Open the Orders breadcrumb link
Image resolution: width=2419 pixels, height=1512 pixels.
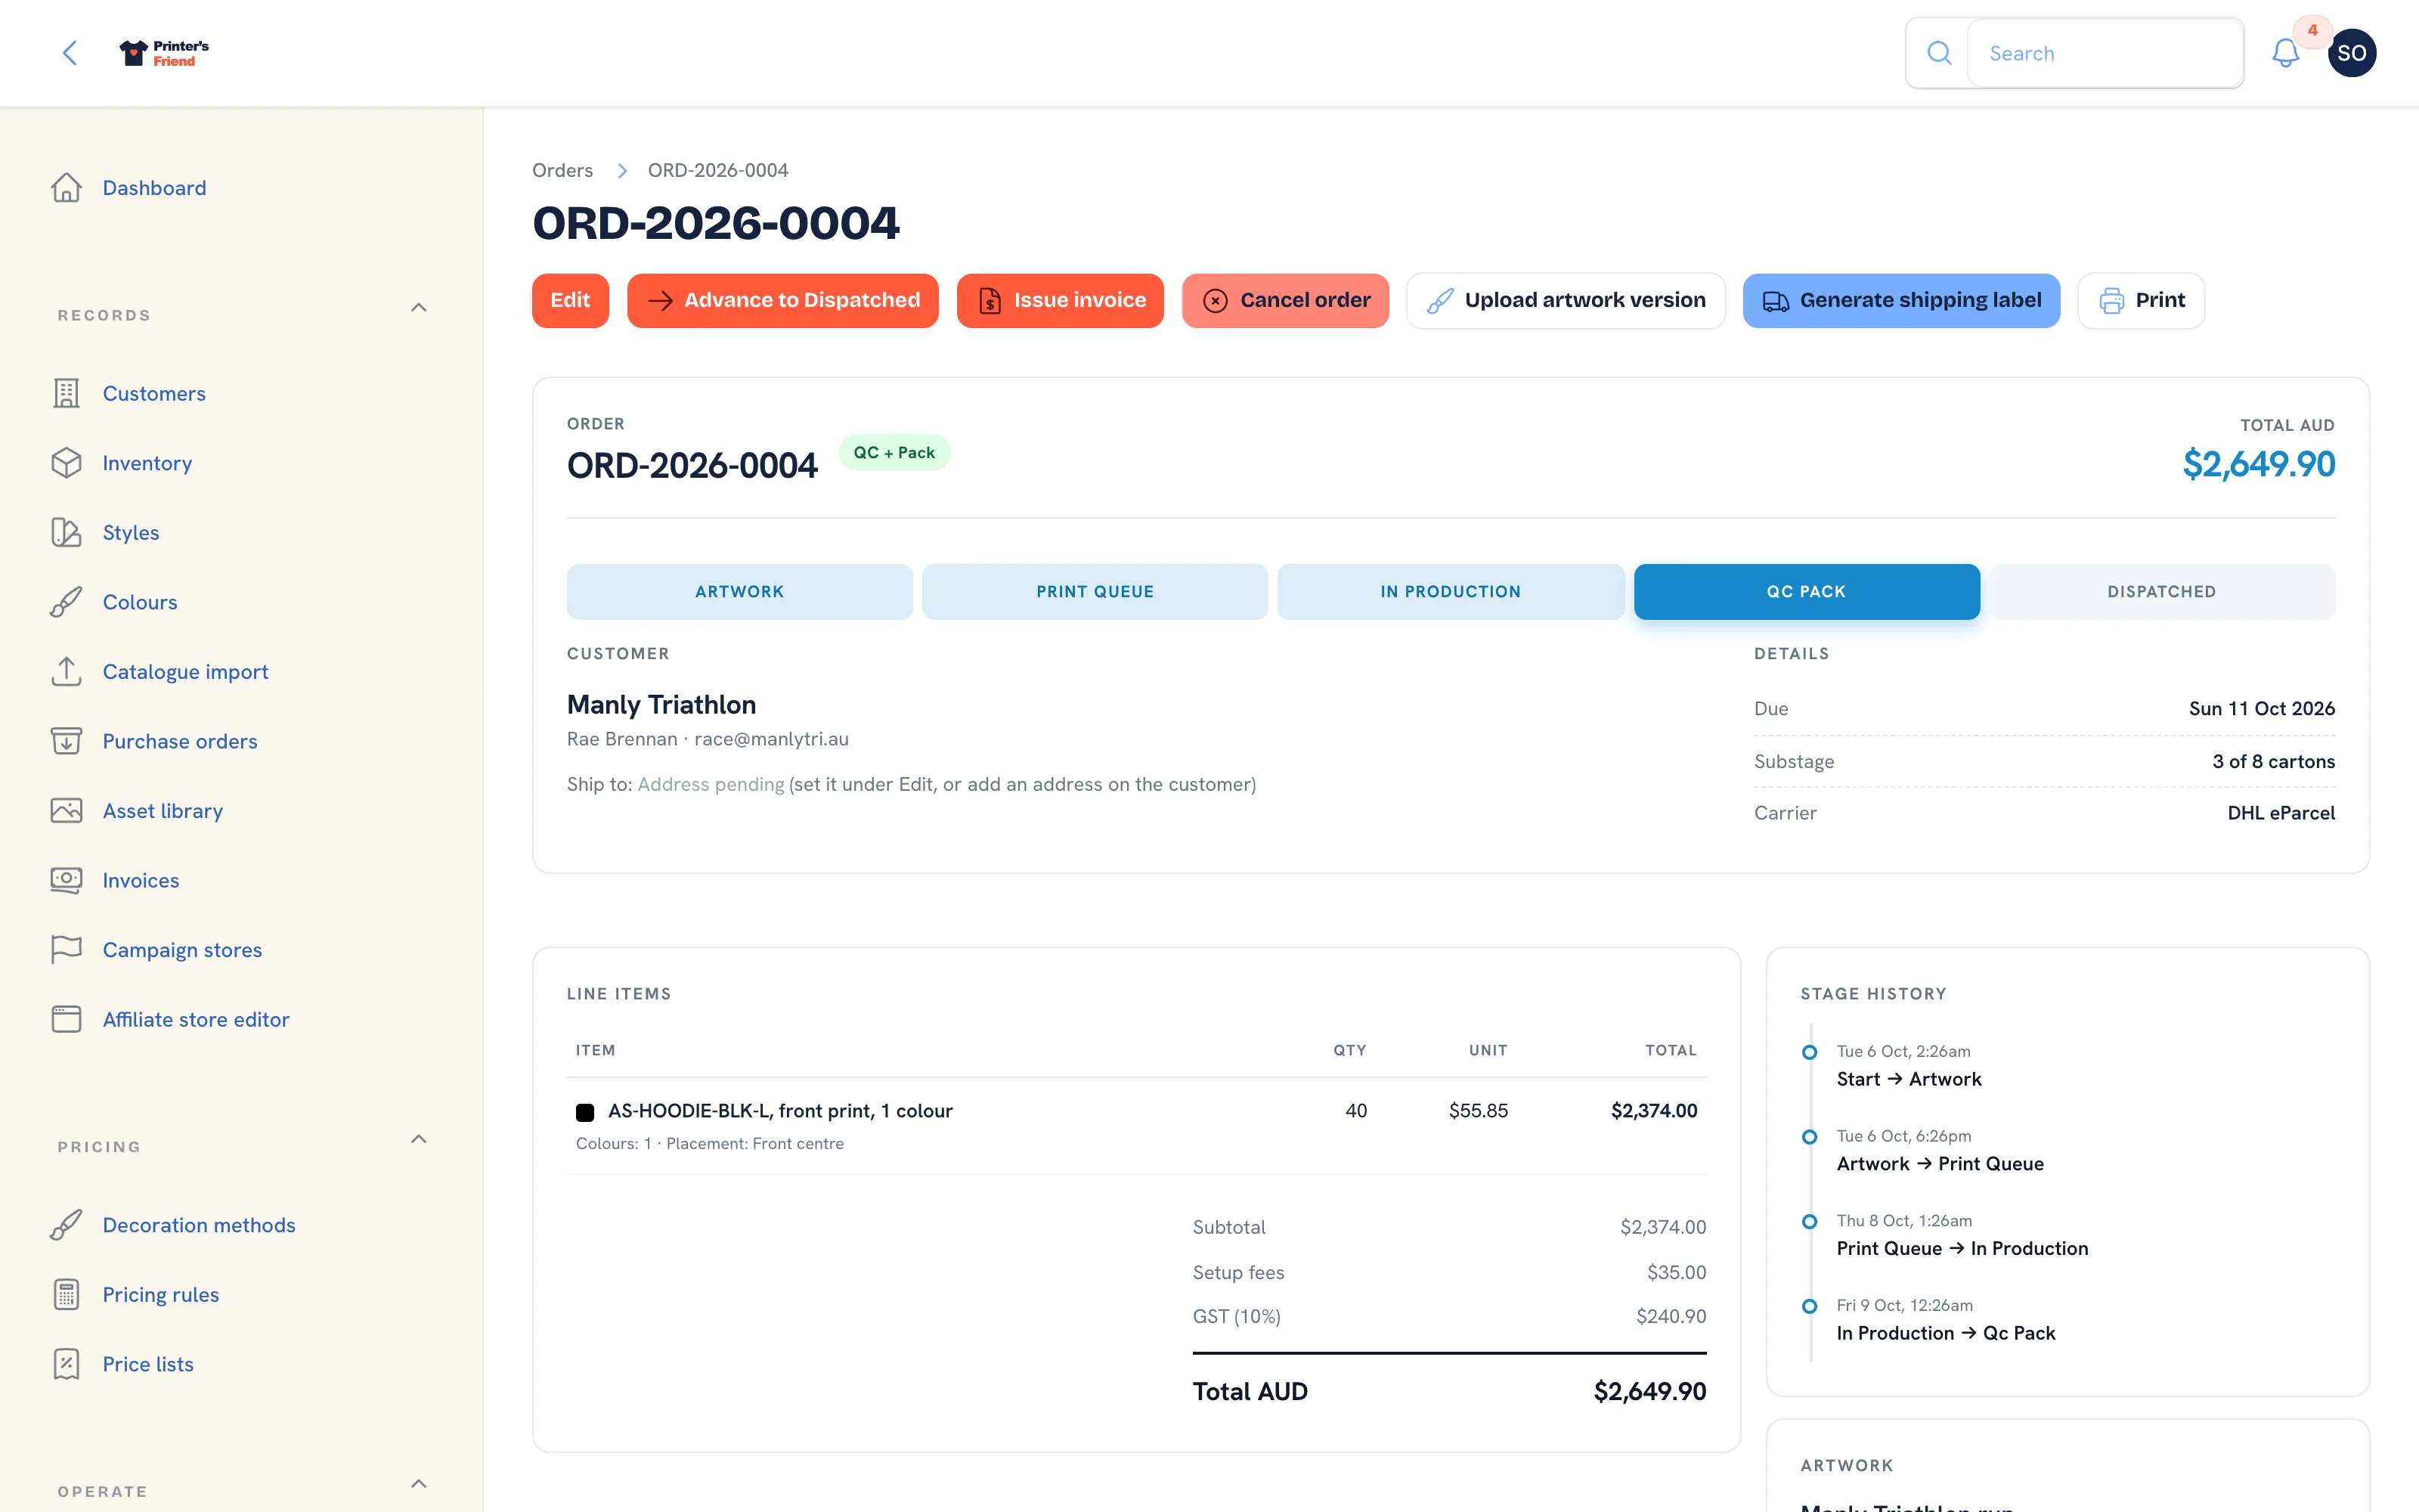click(562, 170)
